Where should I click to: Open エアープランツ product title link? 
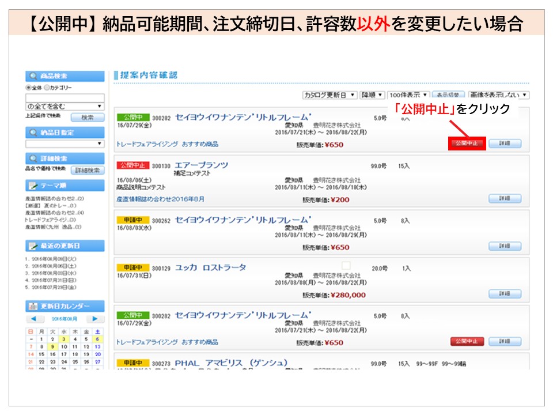click(x=201, y=165)
